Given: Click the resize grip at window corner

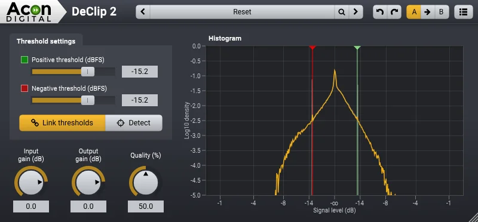Looking at the screenshot, I should (x=473, y=217).
